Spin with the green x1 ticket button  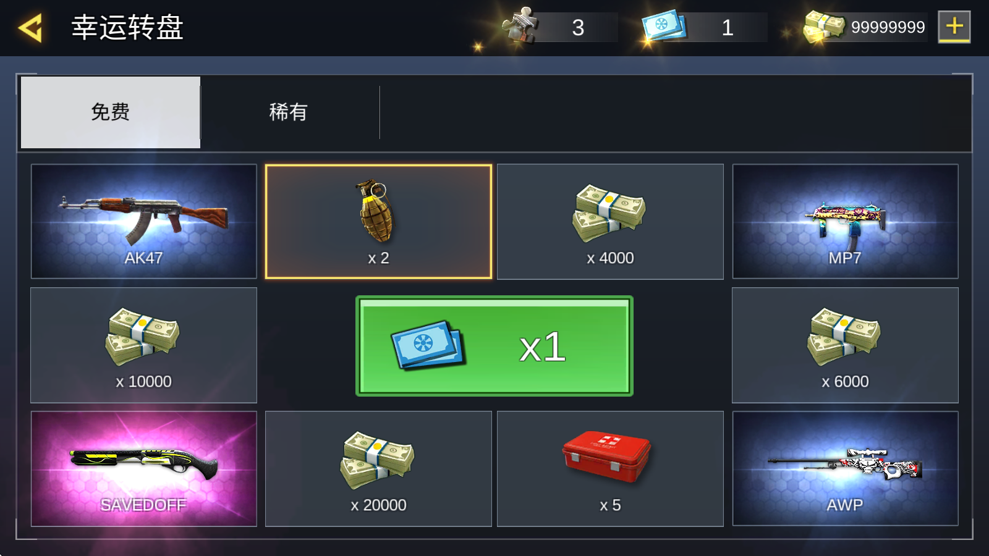494,346
